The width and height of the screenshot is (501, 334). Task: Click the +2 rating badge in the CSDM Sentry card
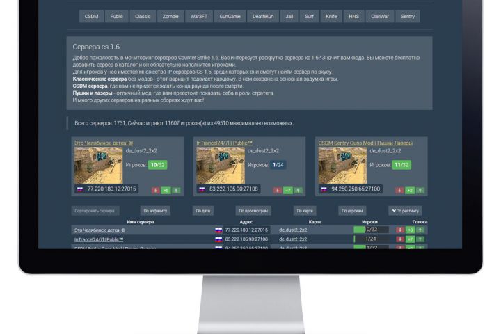410,191
